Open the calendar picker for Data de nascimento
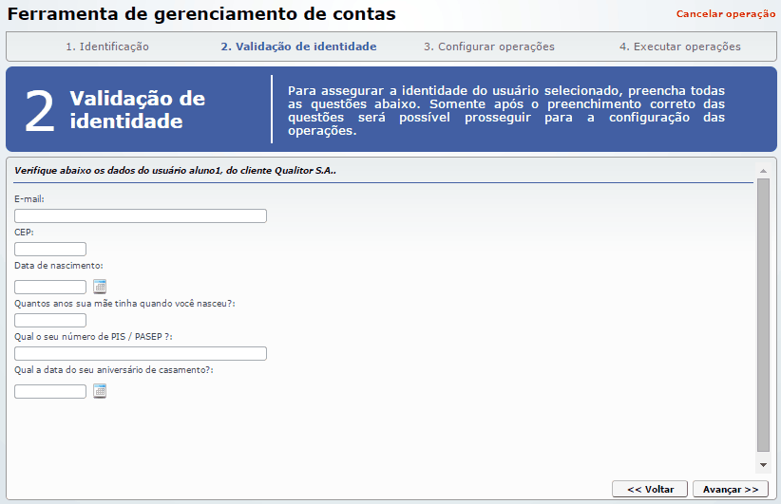The width and height of the screenshot is (781, 504). coord(100,287)
